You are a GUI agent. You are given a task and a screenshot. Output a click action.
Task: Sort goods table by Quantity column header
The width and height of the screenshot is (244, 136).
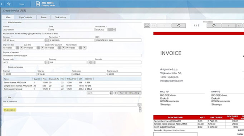[x=37, y=79]
